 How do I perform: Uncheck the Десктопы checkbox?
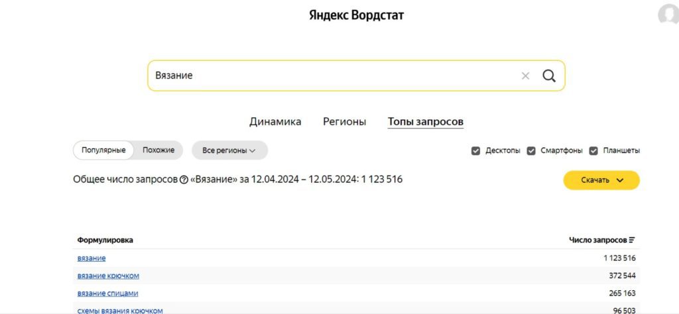pyautogui.click(x=475, y=151)
